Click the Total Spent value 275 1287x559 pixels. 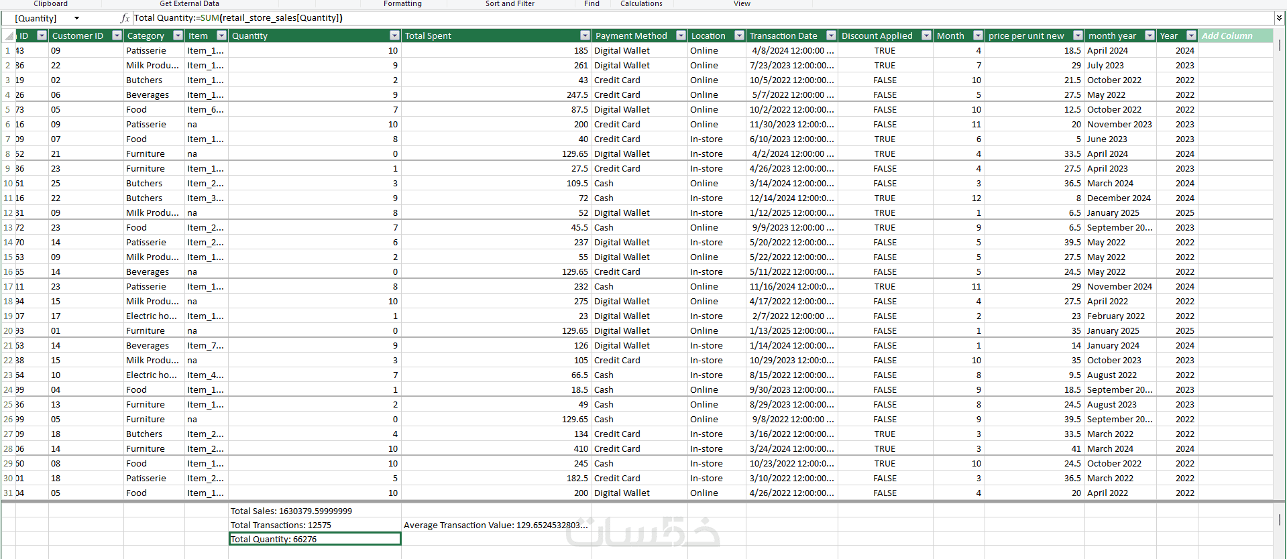[x=496, y=301]
